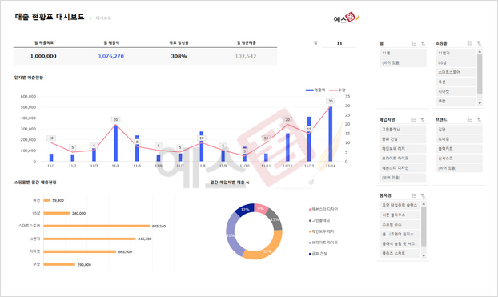Clear the filter on the 월 slicer
This screenshot has width=498, height=297.
[x=423, y=43]
